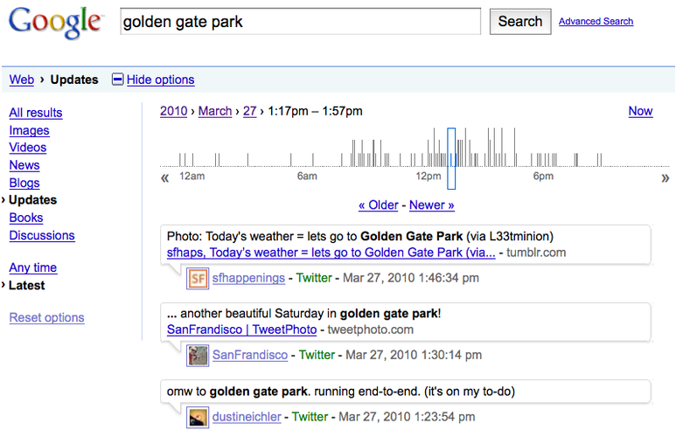Click tweetphoto.com source text
The image size is (676, 437).
click(x=370, y=329)
